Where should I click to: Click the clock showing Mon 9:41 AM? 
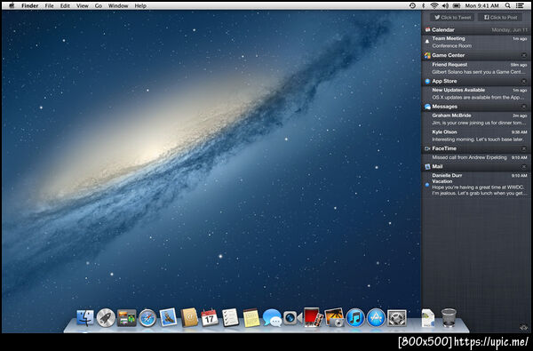click(481, 6)
